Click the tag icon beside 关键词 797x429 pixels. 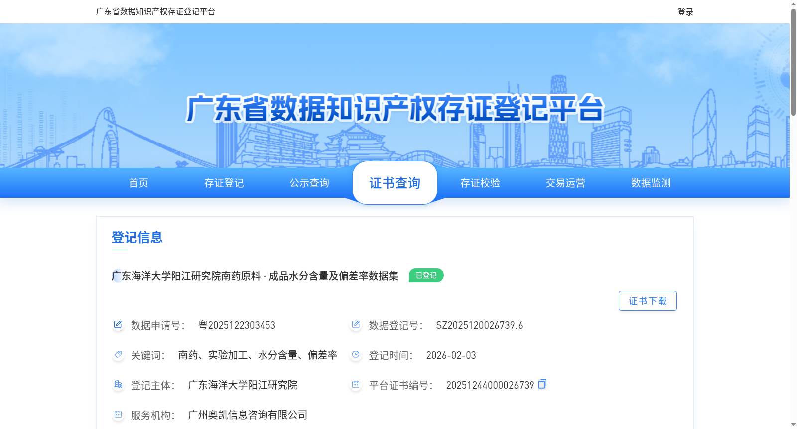pos(118,355)
